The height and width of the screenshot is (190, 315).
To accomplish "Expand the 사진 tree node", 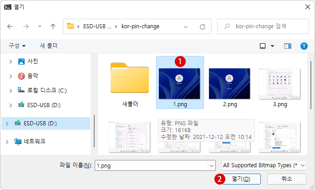I will tap(10, 62).
